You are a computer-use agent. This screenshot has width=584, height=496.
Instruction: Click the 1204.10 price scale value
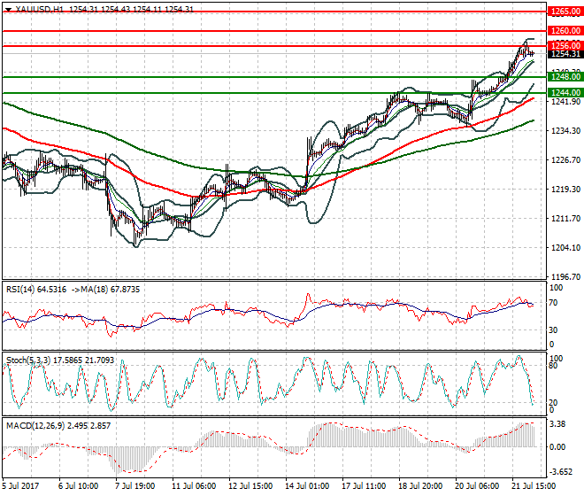[x=565, y=248]
